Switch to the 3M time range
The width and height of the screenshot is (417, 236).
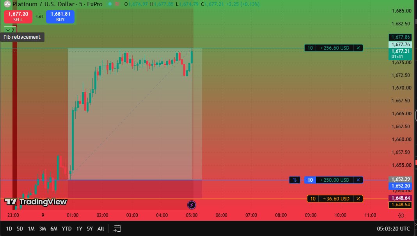(x=43, y=229)
